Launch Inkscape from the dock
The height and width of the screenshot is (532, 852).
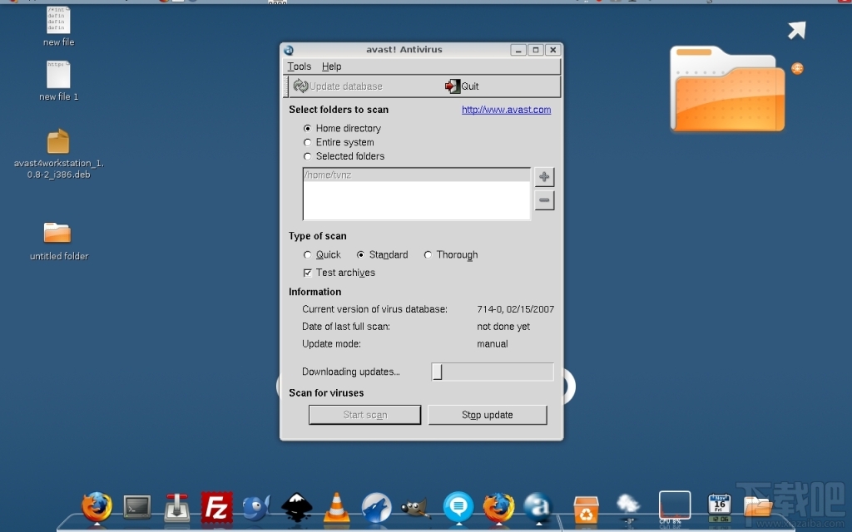tap(297, 507)
